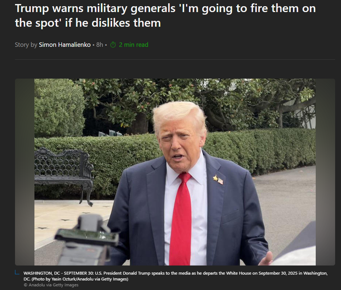This screenshot has width=341, height=290.
Task: Select the "2 min read" label
Action: [134, 45]
